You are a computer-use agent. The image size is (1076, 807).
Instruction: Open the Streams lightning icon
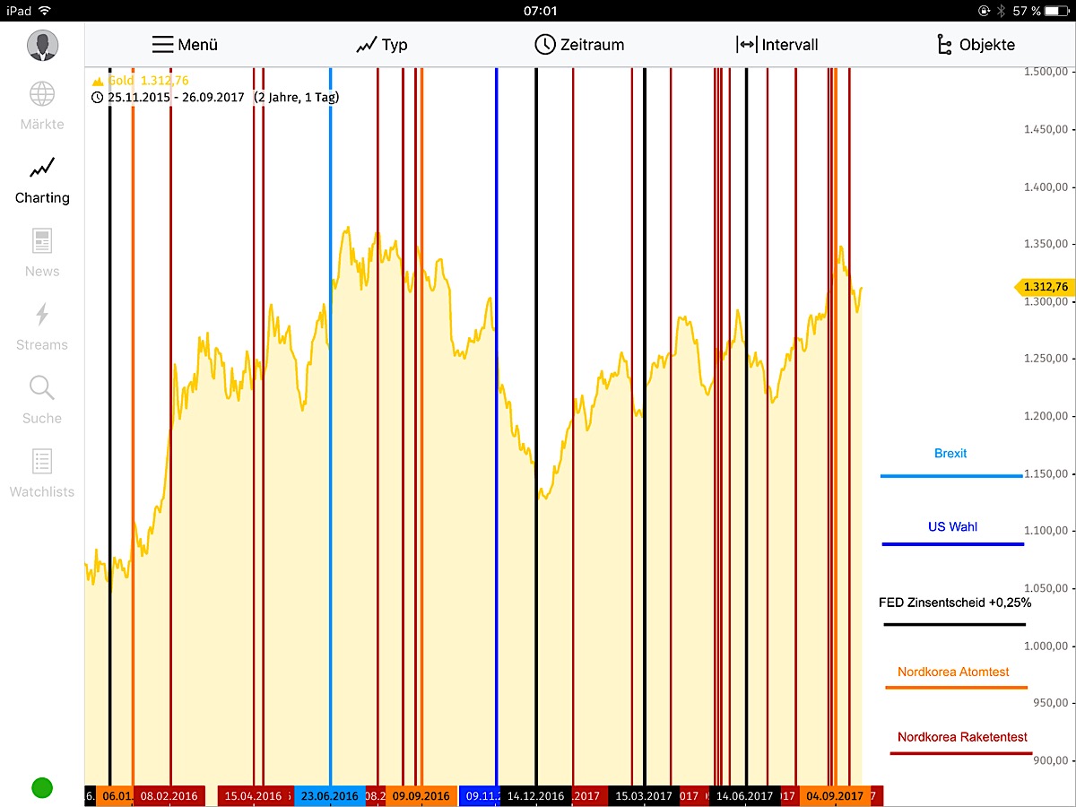[41, 314]
